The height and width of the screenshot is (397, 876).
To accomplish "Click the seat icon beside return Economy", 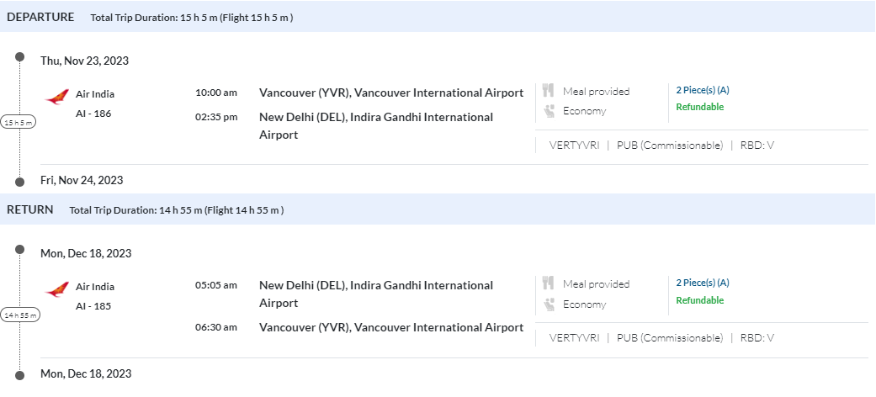I will [548, 304].
